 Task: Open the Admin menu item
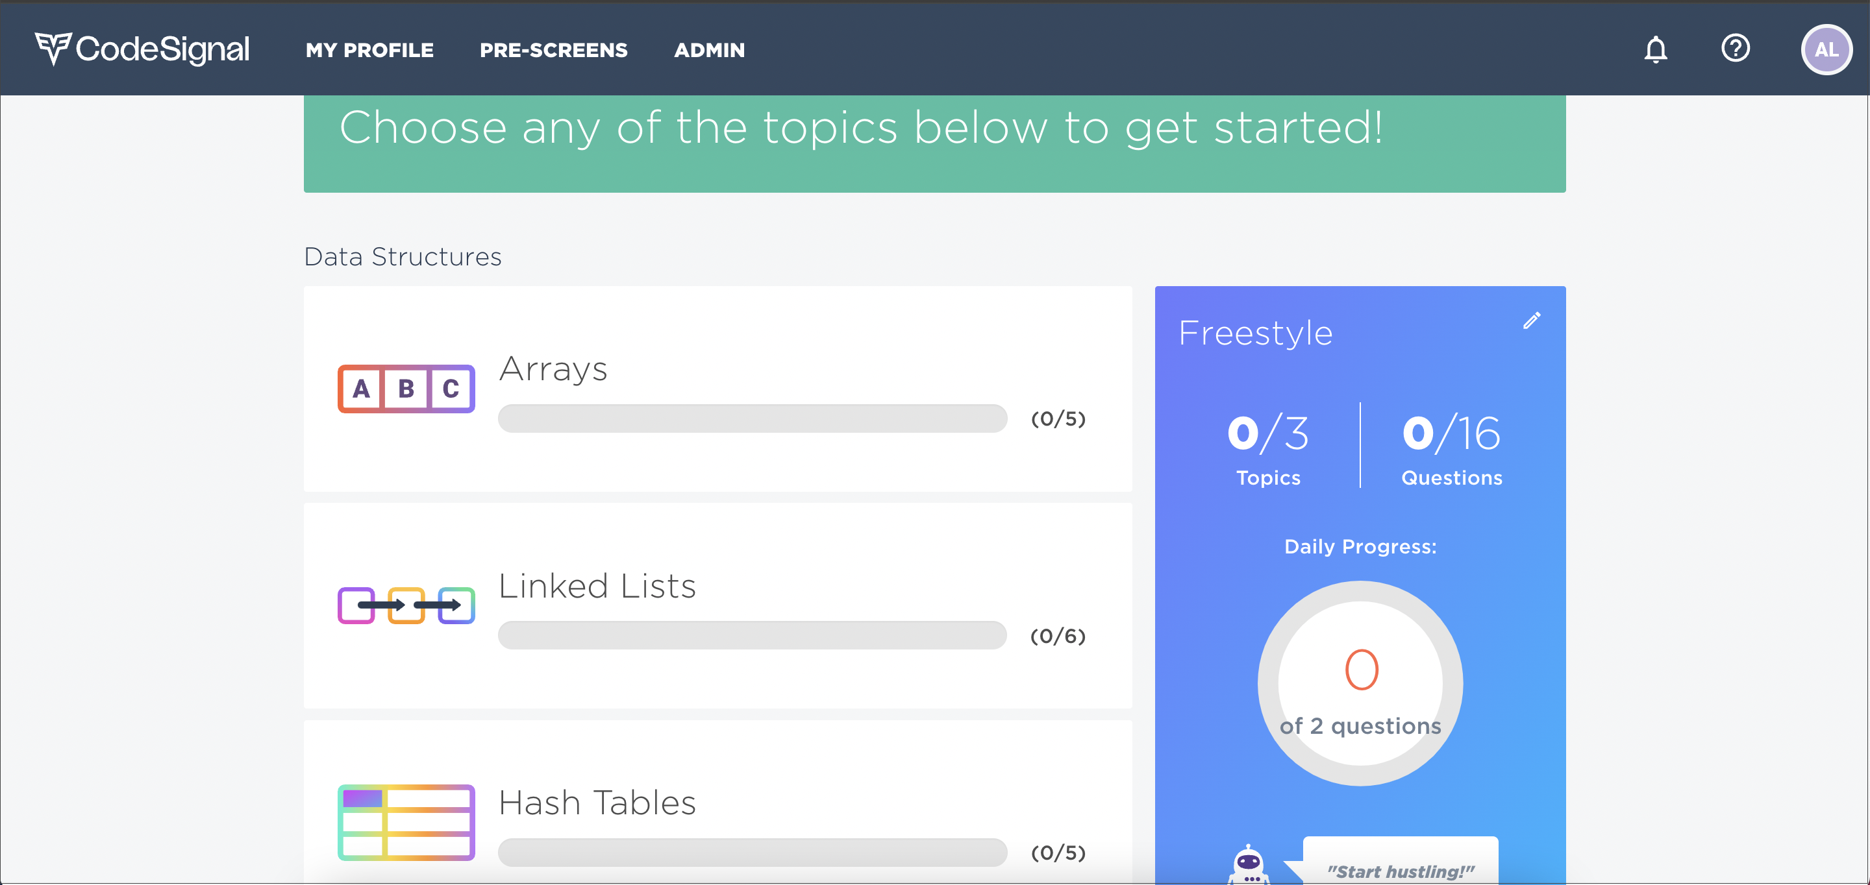click(709, 50)
